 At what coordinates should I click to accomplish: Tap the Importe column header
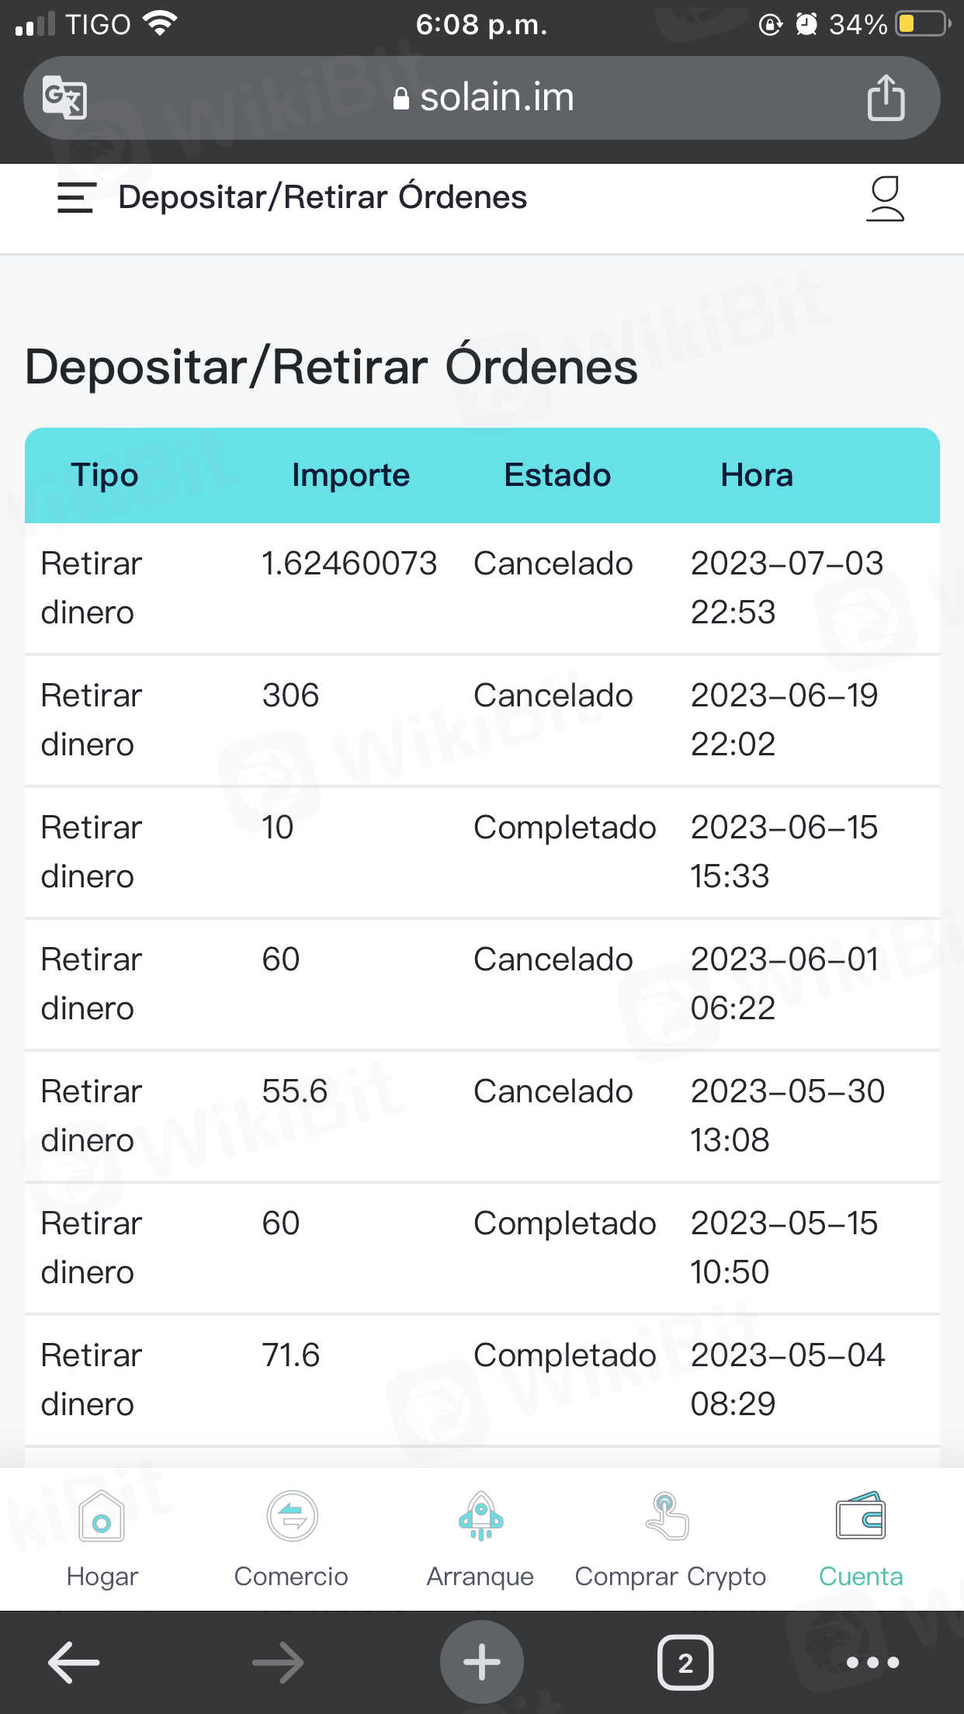point(350,475)
